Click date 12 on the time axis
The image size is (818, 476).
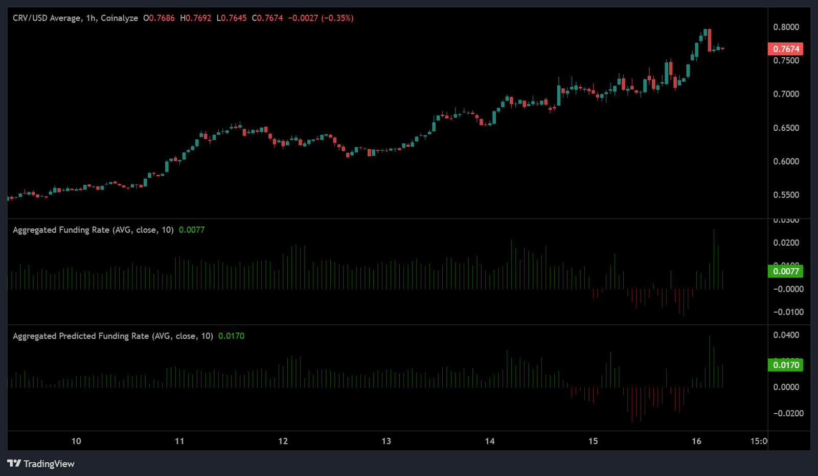283,441
